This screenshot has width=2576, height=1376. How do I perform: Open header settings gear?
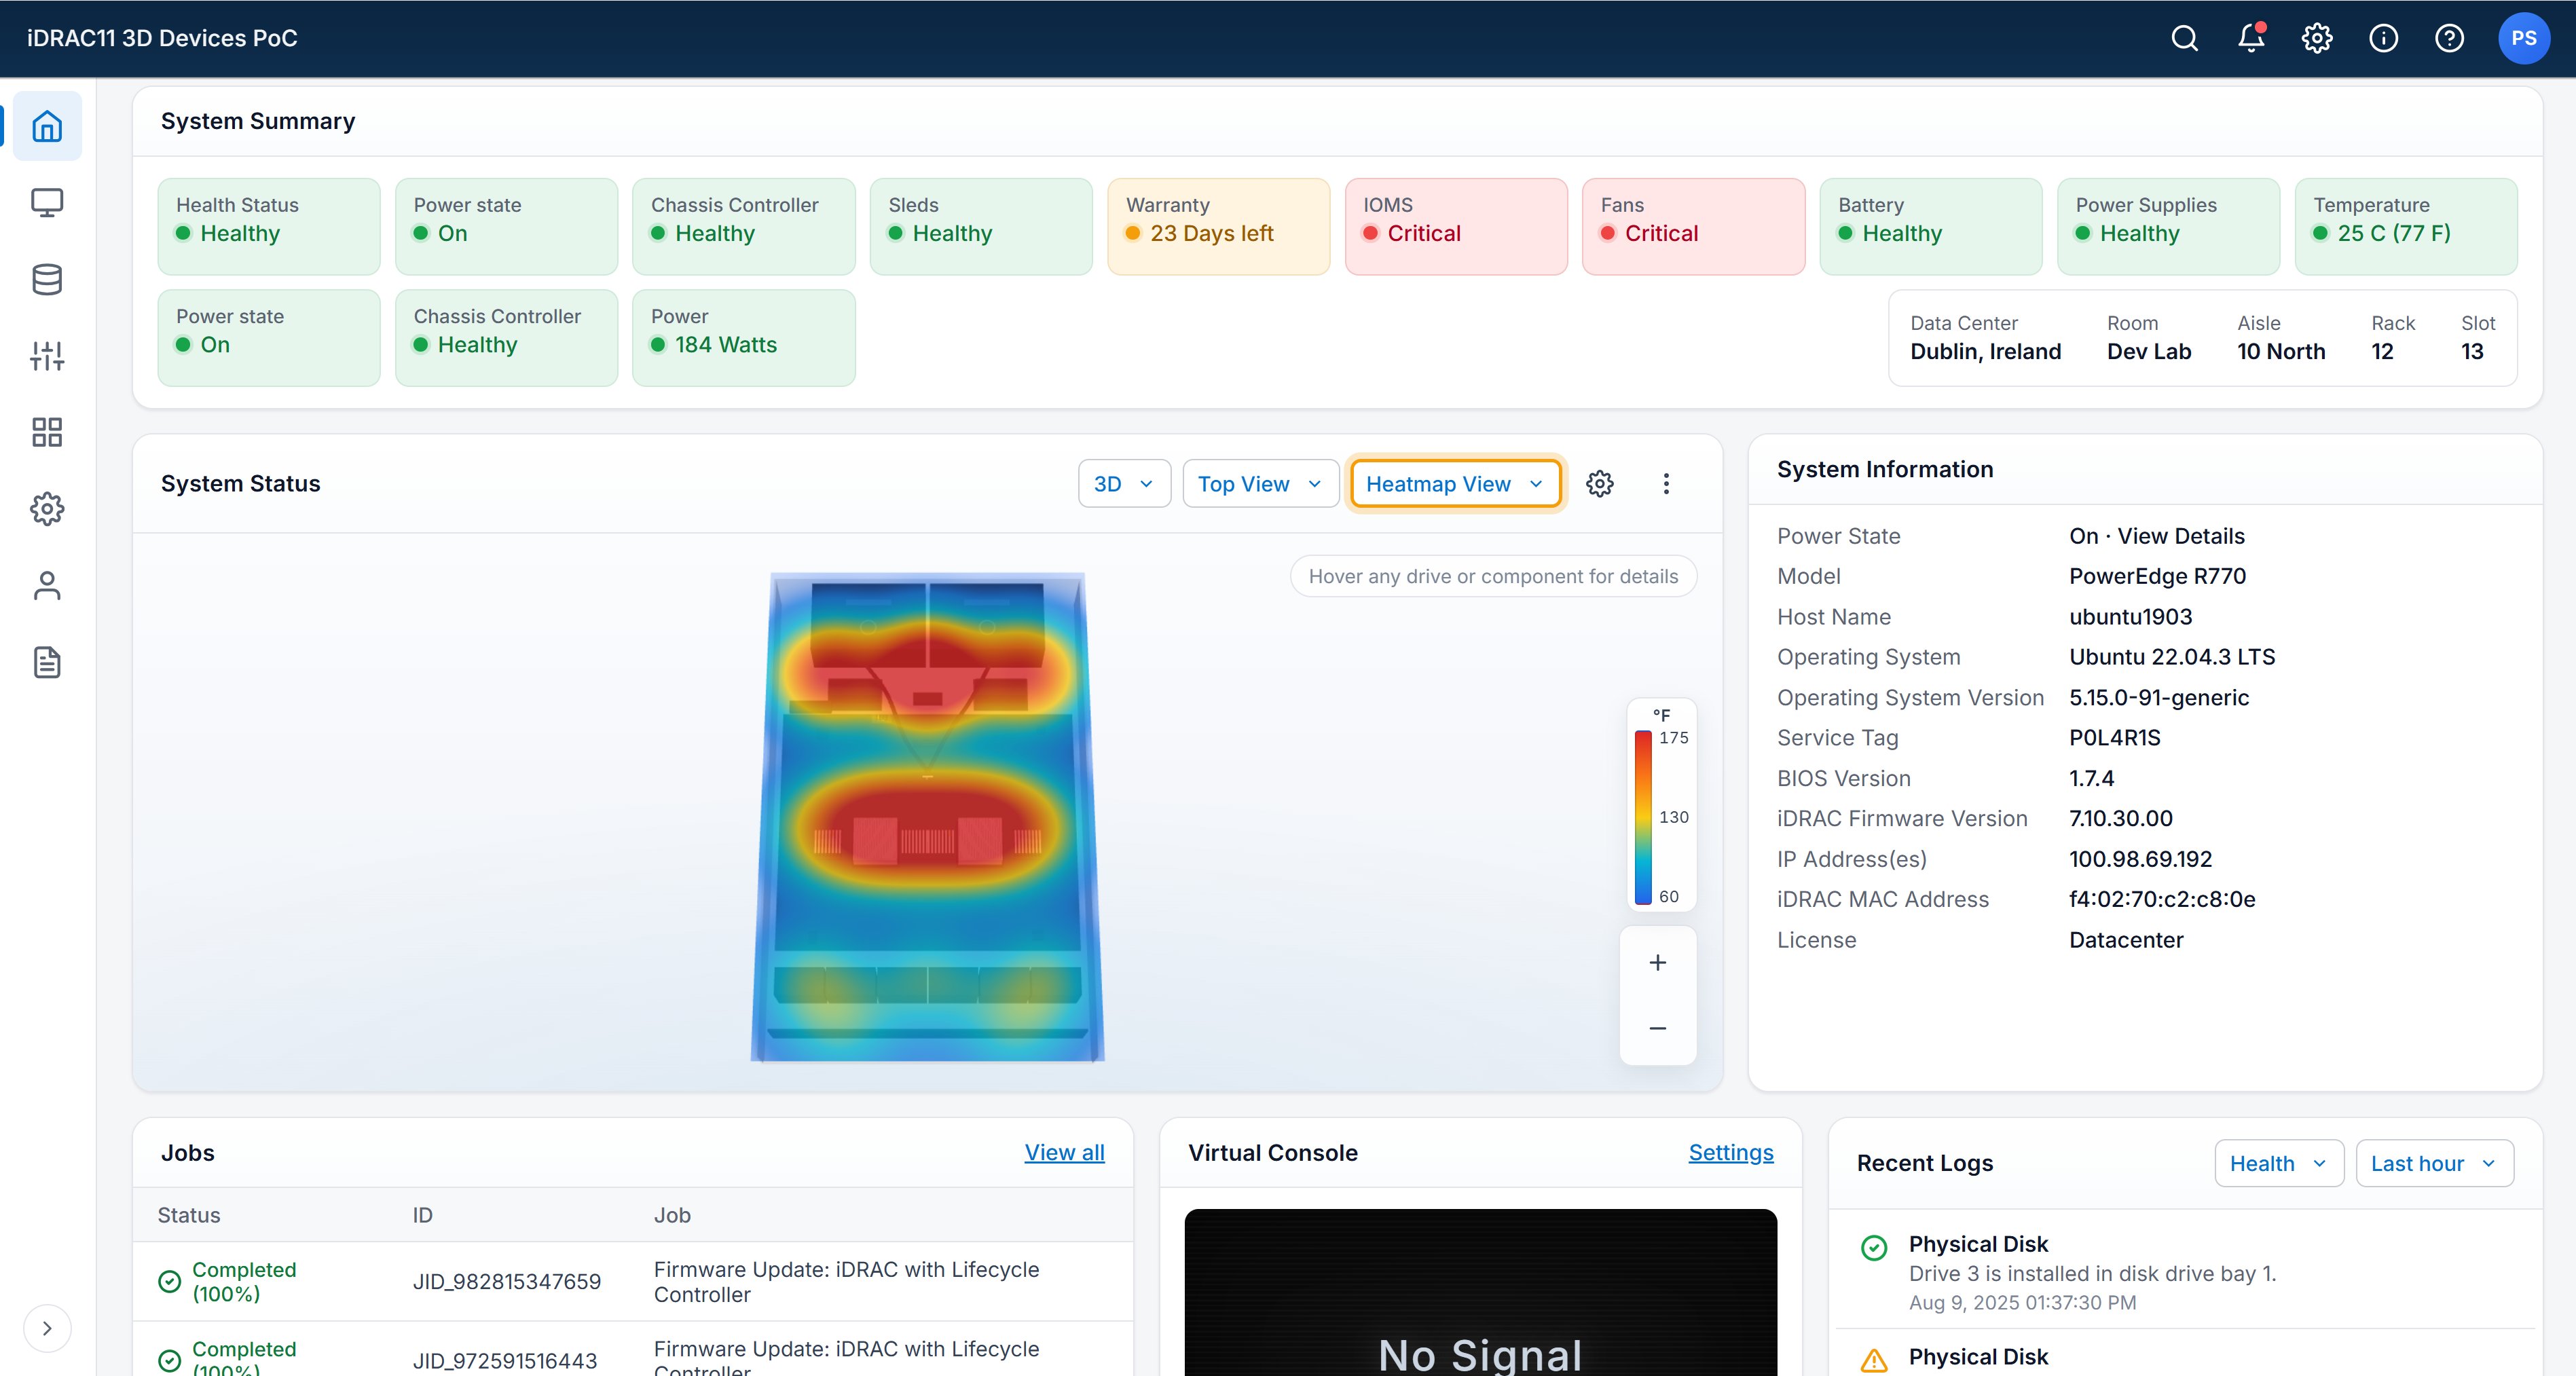2317,38
